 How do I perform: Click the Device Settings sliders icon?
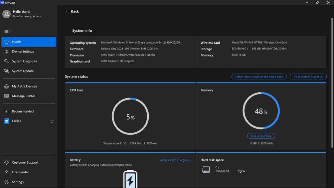click(6, 51)
